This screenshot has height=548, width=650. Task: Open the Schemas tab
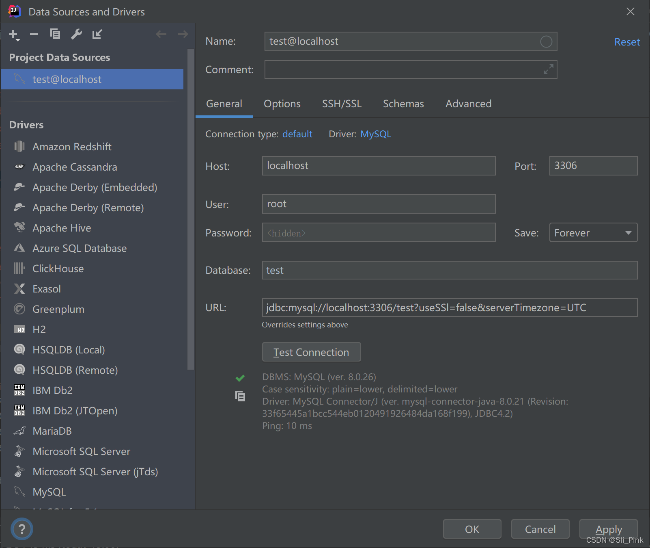[403, 104]
